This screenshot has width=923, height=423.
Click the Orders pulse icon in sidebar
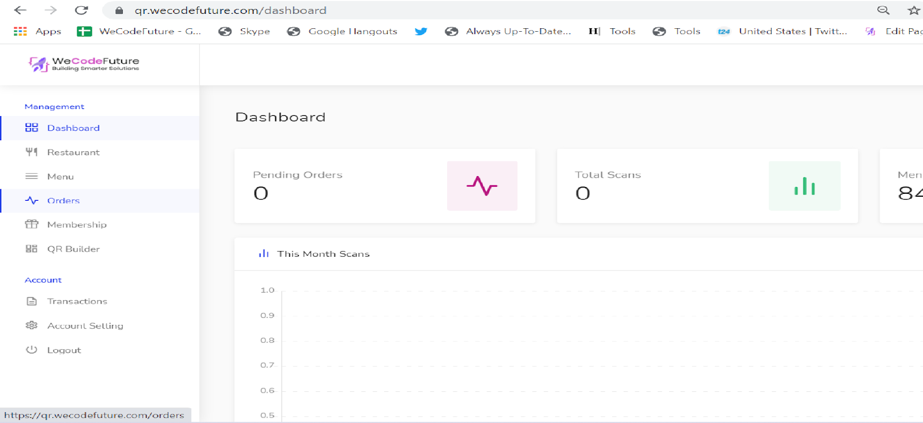[32, 200]
